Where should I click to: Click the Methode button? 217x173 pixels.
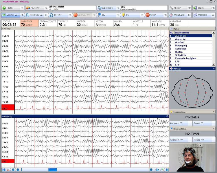(x=108, y=8)
